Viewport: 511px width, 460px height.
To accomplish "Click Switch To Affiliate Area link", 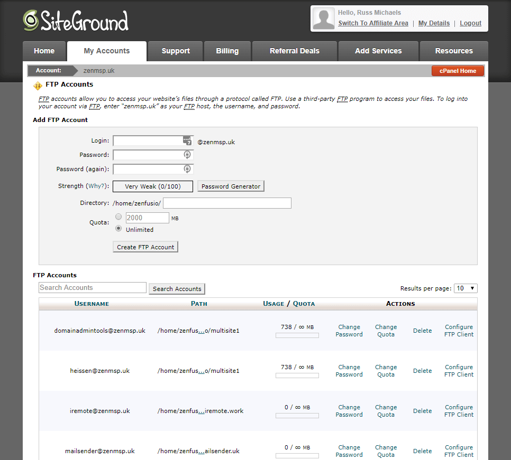I will tap(373, 23).
